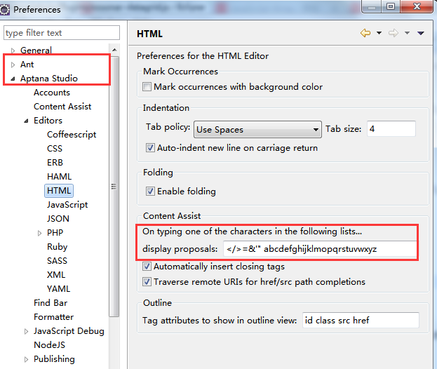This screenshot has height=369, width=437.
Task: Select JavaScript in the Editors list
Action: 67,205
